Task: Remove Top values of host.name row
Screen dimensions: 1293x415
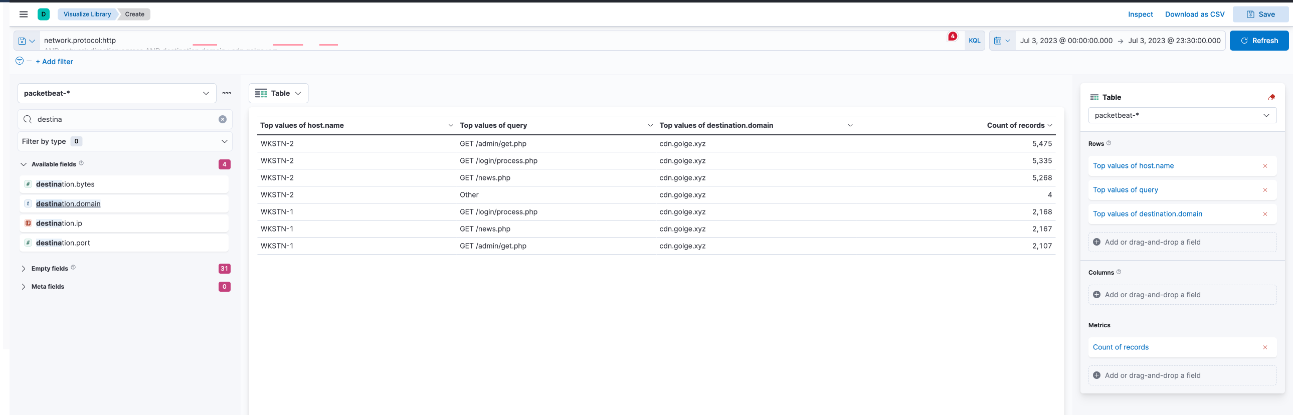Action: point(1265,166)
